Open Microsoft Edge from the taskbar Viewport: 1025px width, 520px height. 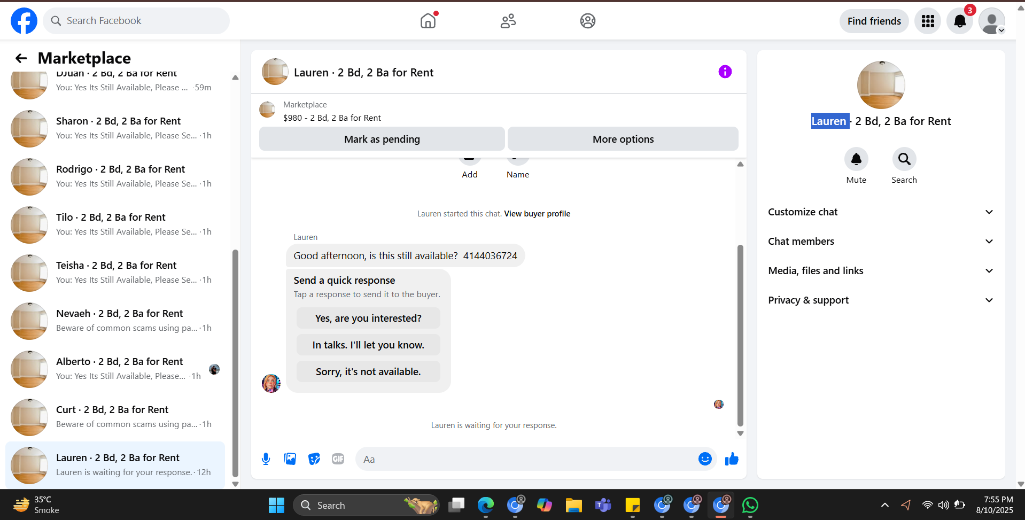pyautogui.click(x=486, y=505)
